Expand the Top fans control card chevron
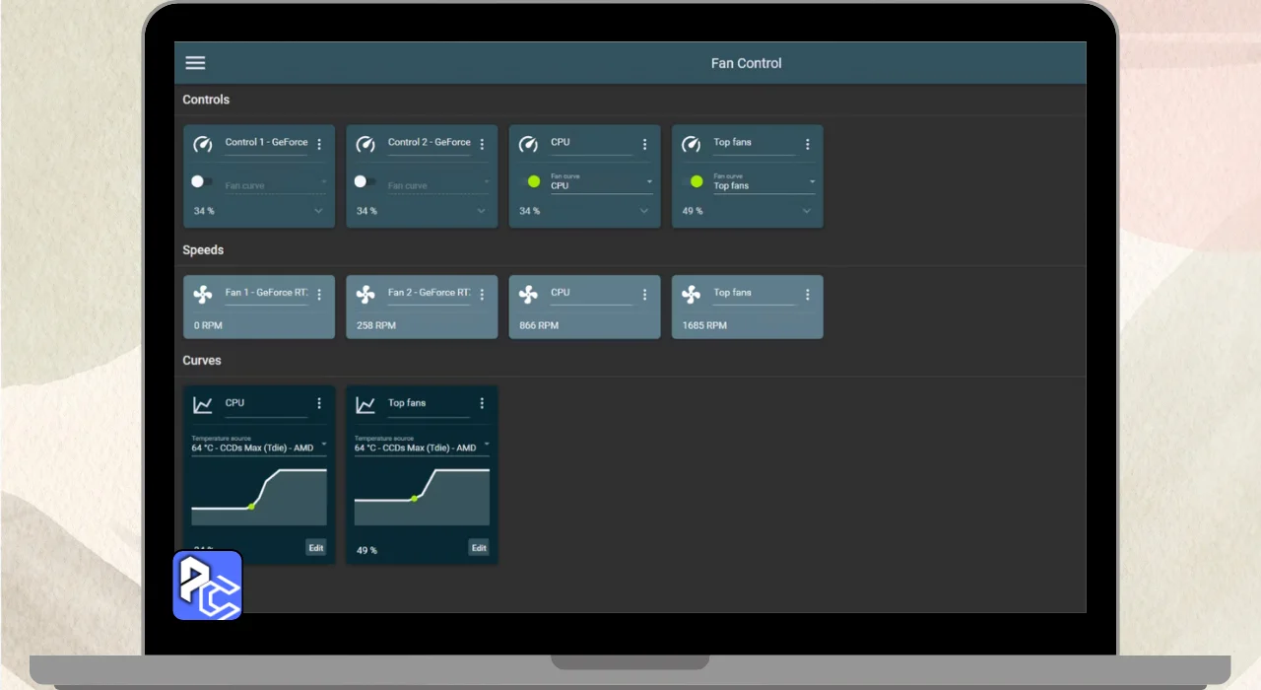 coord(807,211)
